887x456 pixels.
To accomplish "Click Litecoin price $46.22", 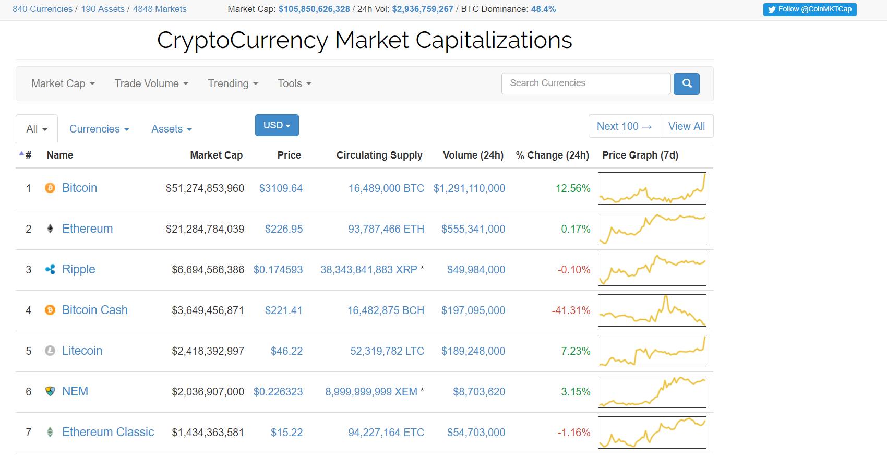I will [286, 351].
